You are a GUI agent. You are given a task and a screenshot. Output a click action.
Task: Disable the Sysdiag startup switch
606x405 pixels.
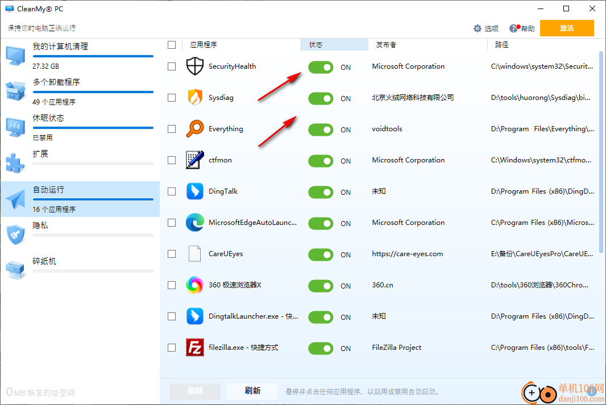click(x=321, y=98)
